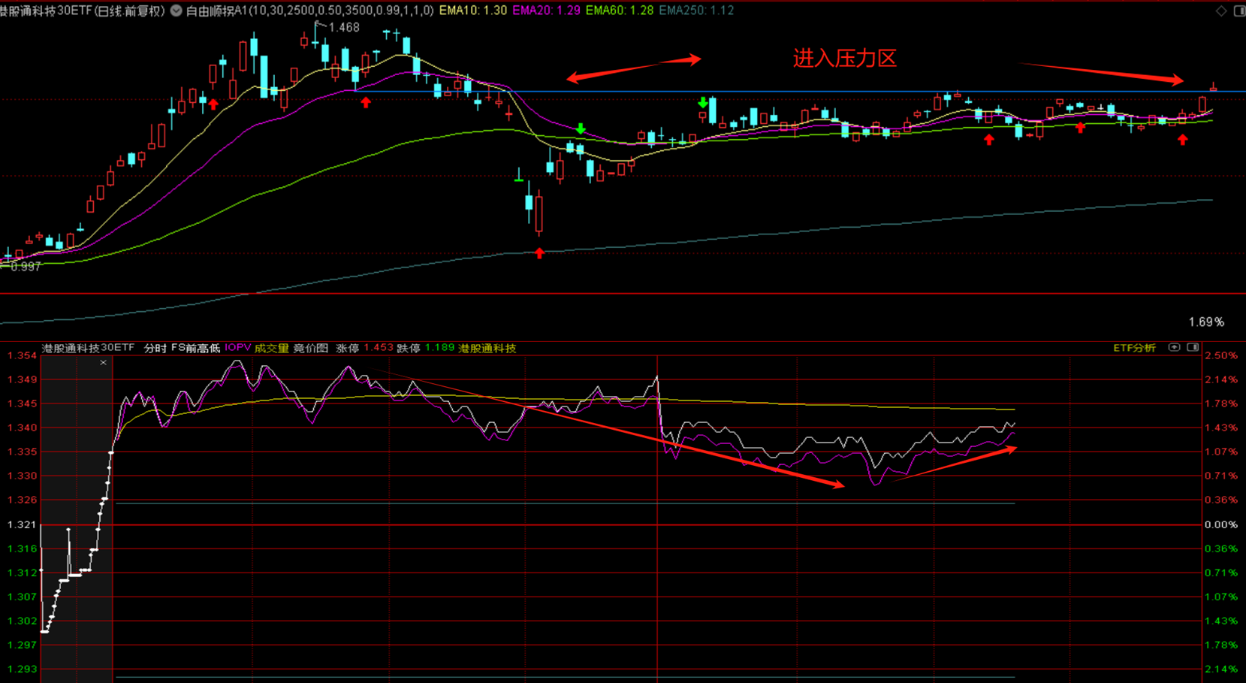
Task: Click the 港股通科技30ETF (日线.前复权) chart title
Action: [x=83, y=11]
